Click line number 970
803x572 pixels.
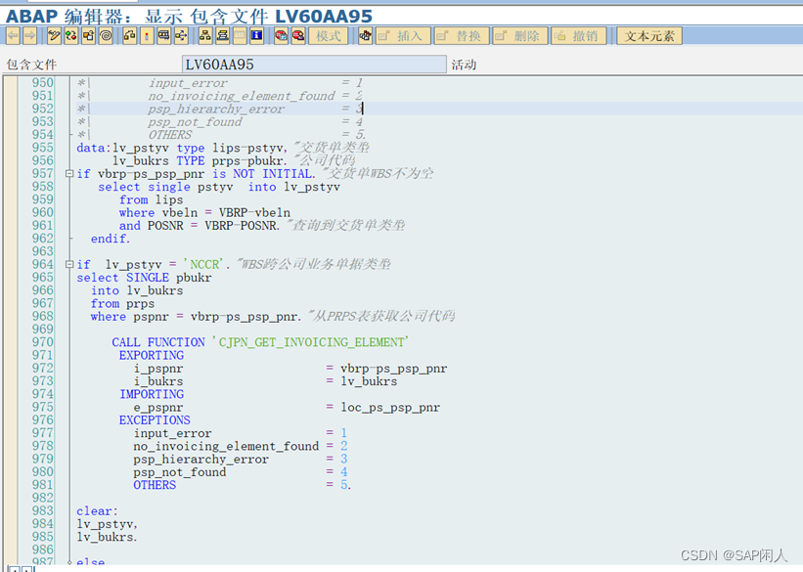pyautogui.click(x=42, y=342)
